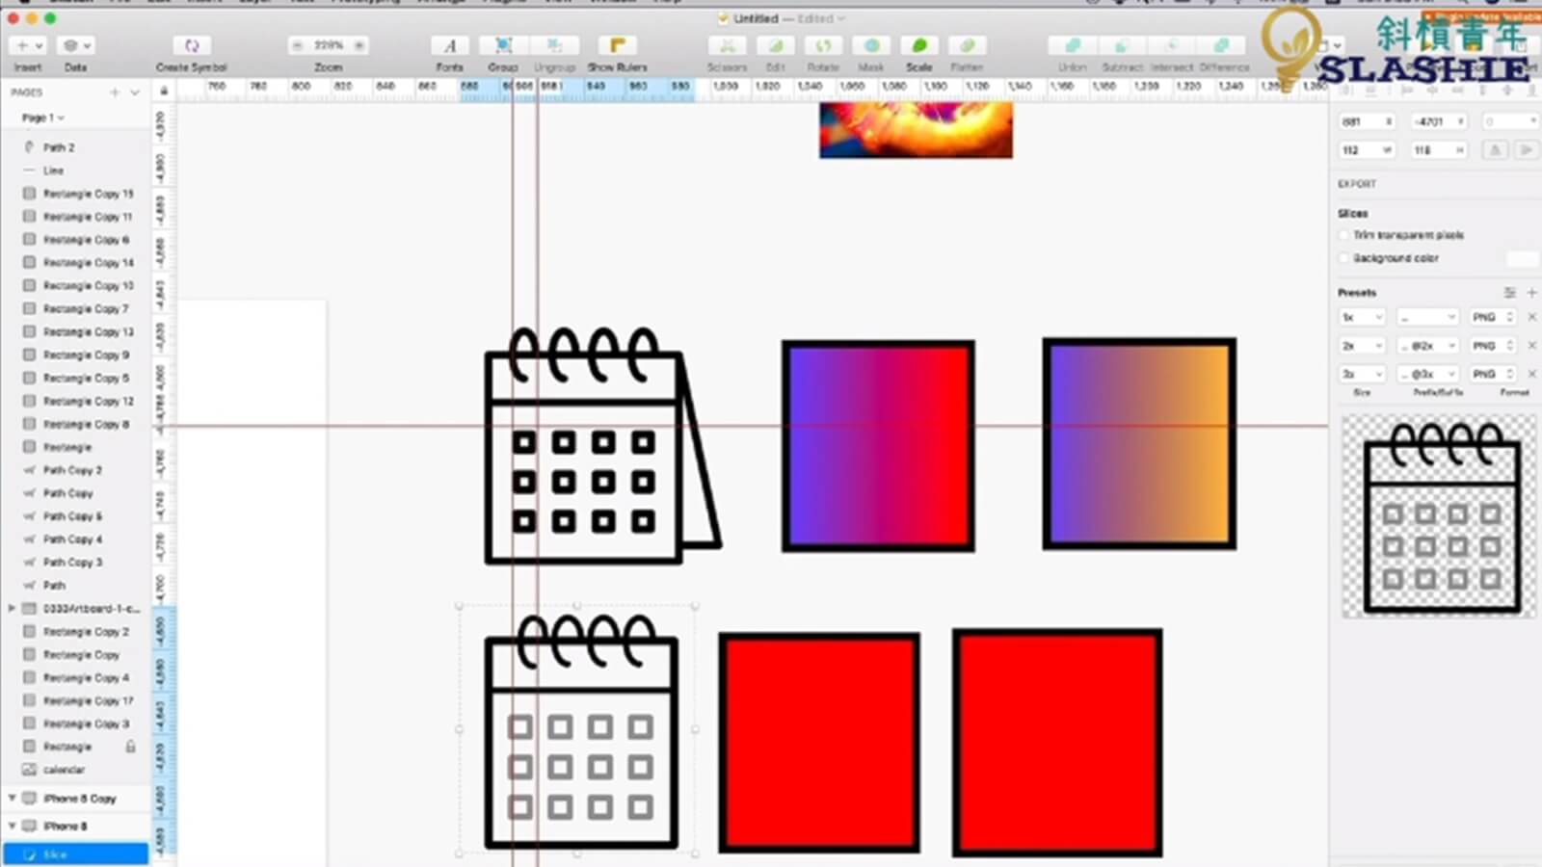Viewport: 1542px width, 867px height.
Task: Open the Fonts tool
Action: click(x=449, y=45)
